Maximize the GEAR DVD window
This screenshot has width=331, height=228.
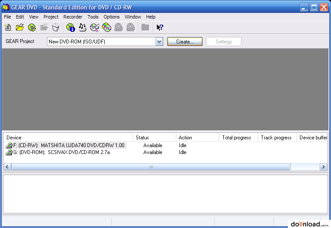[314, 7]
